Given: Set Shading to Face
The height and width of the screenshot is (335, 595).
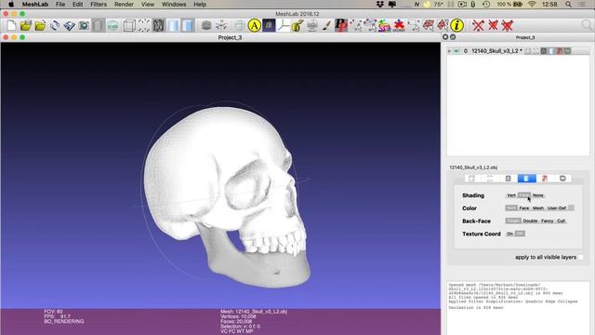Looking at the screenshot, I should [524, 195].
